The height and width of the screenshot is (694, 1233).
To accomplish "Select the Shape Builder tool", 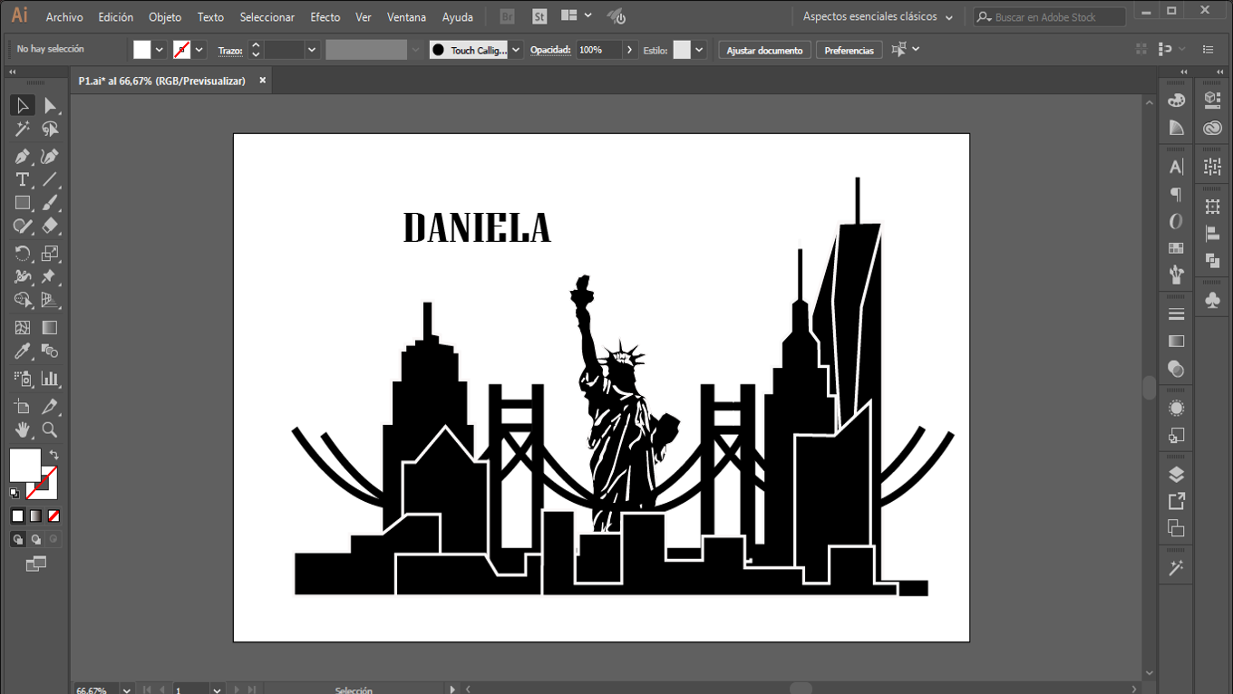I will point(23,300).
